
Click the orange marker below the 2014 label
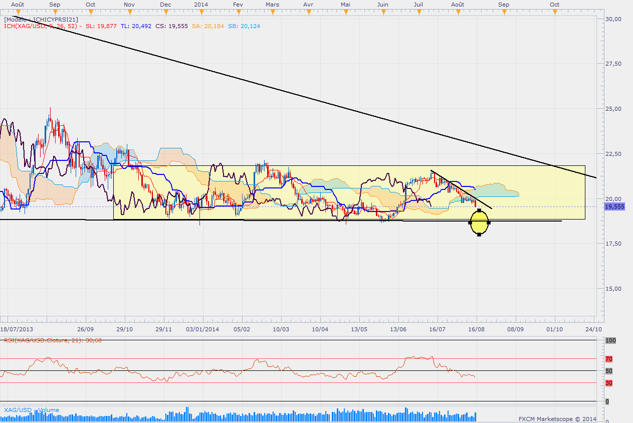pos(202,11)
